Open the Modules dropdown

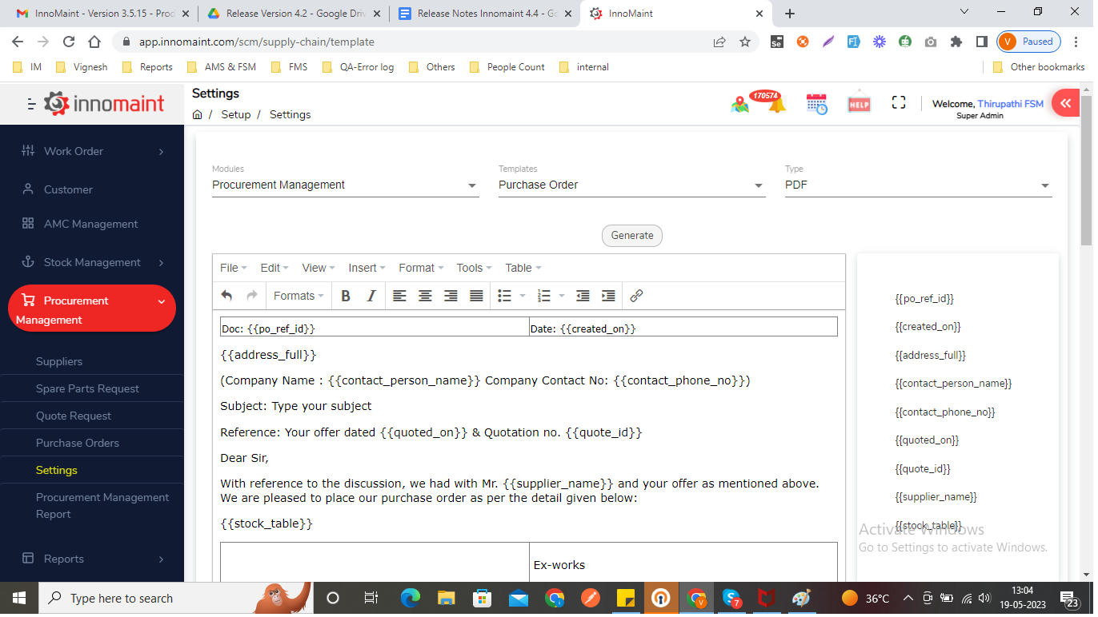pyautogui.click(x=345, y=185)
